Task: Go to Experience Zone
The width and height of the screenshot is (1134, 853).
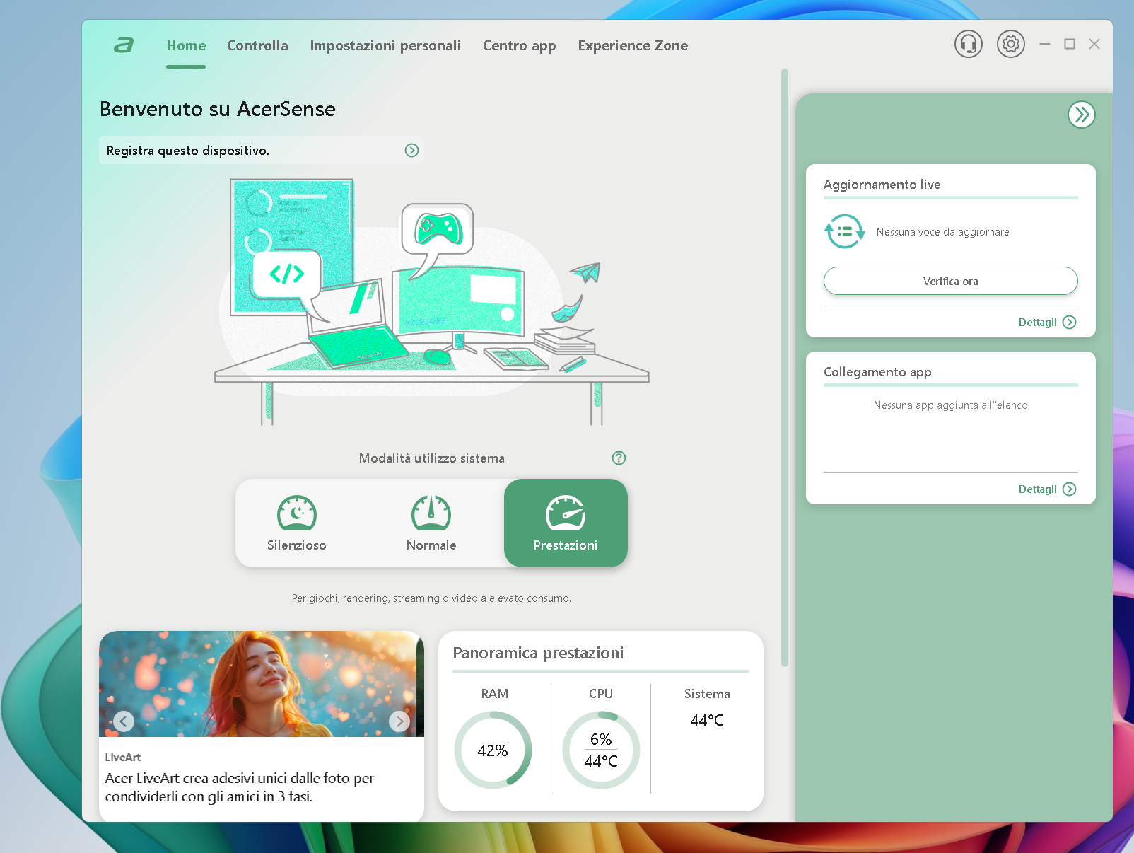Action: point(633,45)
